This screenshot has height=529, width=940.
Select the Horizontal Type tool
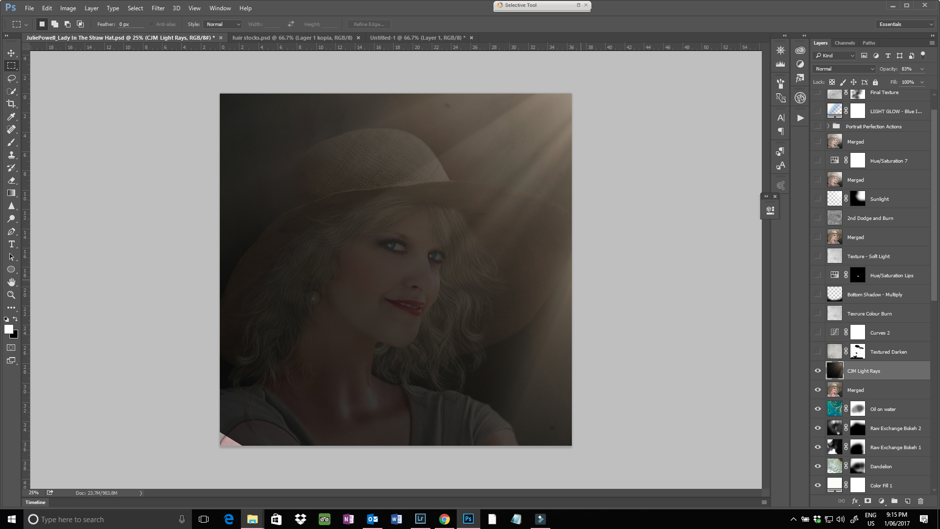[x=11, y=244]
